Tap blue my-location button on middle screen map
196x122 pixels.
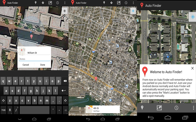click(x=133, y=11)
